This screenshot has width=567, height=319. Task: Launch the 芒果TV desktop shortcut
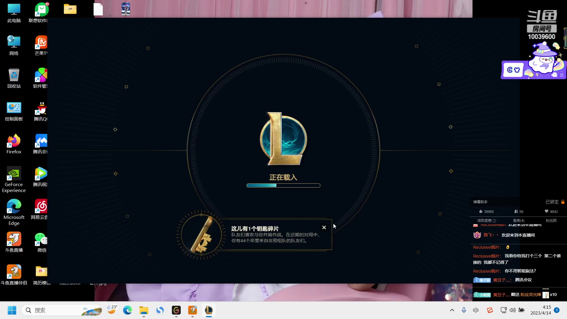41,46
